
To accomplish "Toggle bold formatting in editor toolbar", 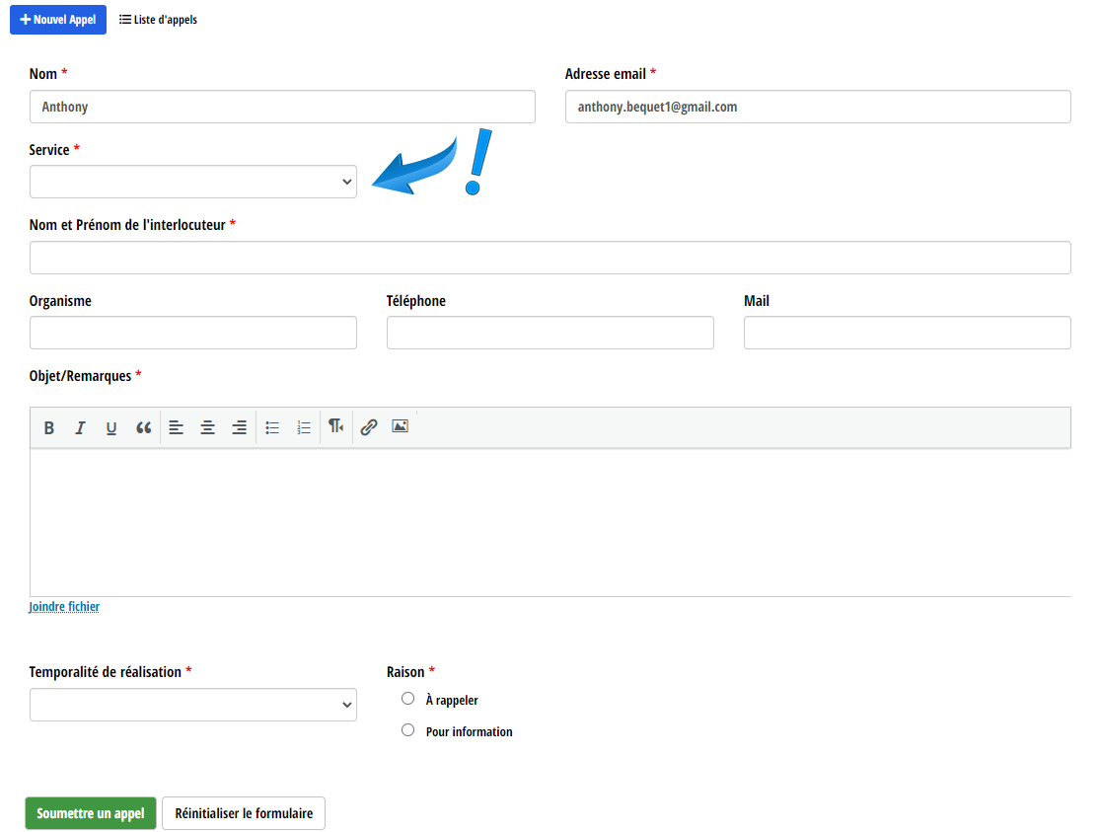I will tap(49, 428).
